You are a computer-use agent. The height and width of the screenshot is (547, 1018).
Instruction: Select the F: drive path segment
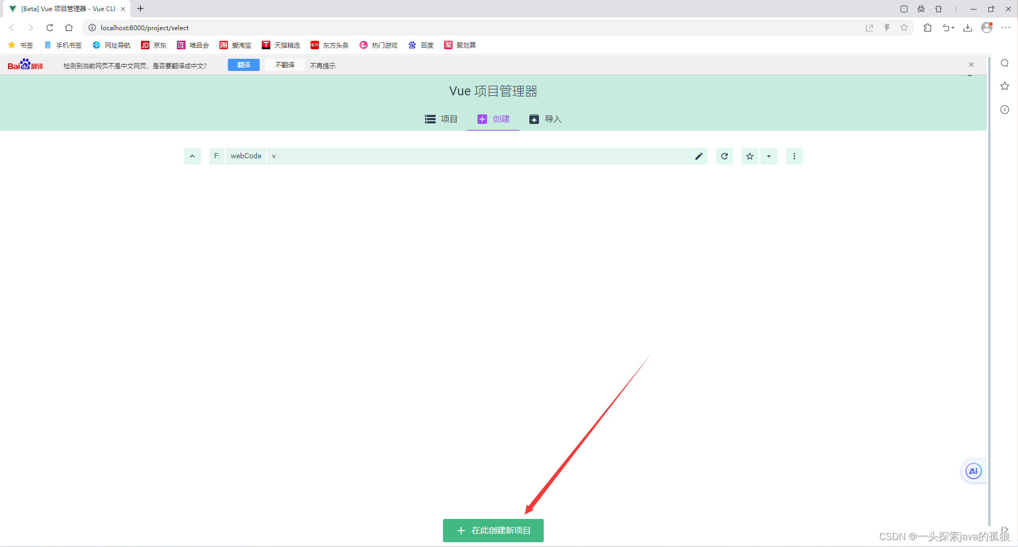click(x=217, y=156)
